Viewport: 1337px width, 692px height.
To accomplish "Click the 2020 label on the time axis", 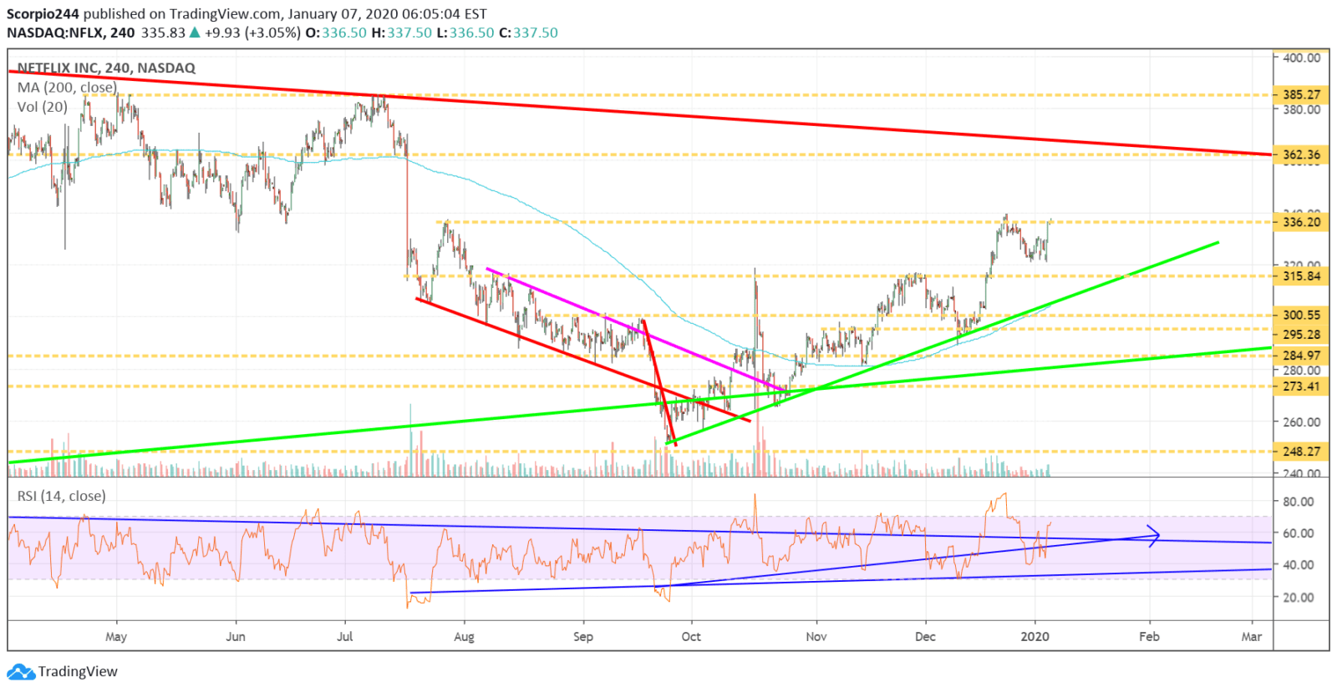I will [1035, 636].
